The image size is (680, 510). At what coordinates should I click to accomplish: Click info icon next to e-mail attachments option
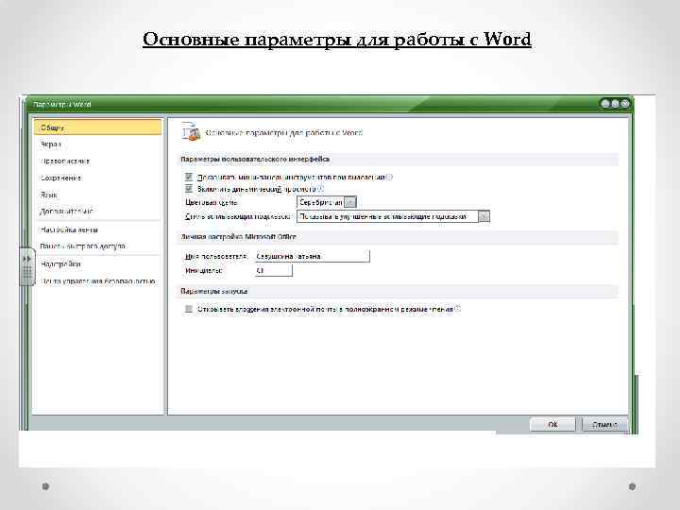click(x=457, y=309)
